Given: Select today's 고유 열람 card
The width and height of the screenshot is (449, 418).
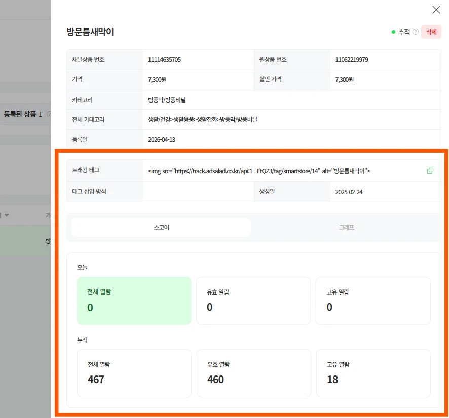Looking at the screenshot, I should click(x=372, y=301).
